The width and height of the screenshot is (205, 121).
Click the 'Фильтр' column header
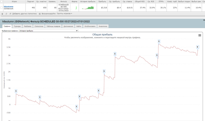[64, 1]
